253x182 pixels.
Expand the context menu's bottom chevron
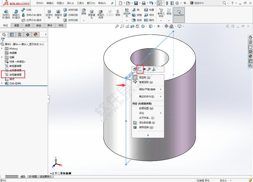coord(148,135)
